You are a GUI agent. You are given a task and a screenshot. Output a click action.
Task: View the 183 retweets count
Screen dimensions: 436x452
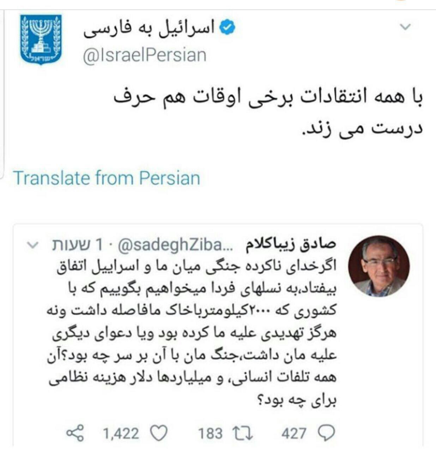(x=210, y=433)
